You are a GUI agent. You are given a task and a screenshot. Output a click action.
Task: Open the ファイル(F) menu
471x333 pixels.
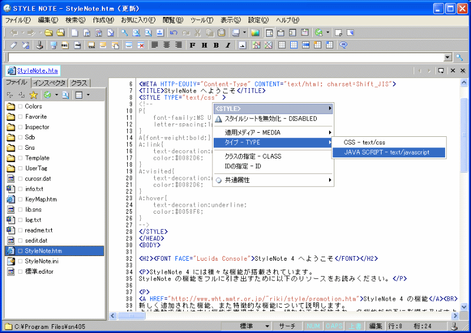18,20
